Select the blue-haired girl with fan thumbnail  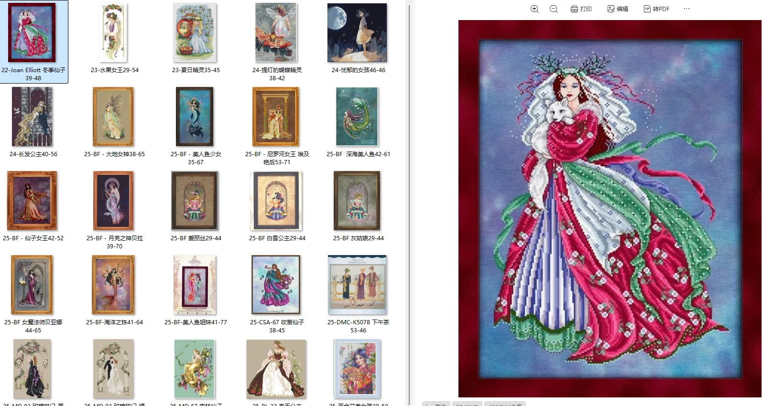357,369
